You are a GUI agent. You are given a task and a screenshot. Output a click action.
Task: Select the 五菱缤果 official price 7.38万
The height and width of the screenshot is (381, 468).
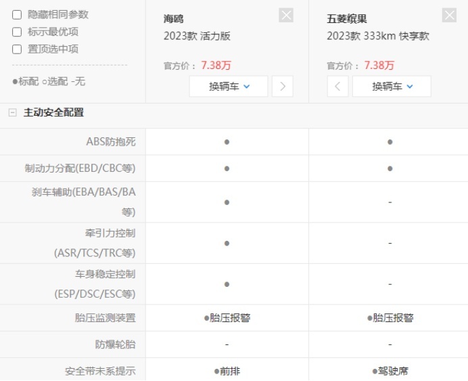(x=379, y=65)
